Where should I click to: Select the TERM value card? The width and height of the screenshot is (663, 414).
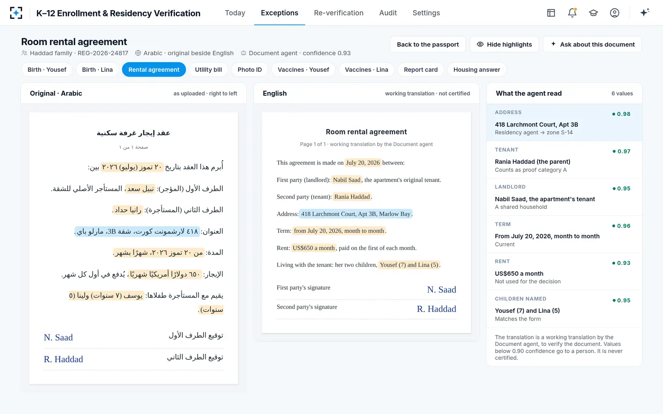coord(564,234)
